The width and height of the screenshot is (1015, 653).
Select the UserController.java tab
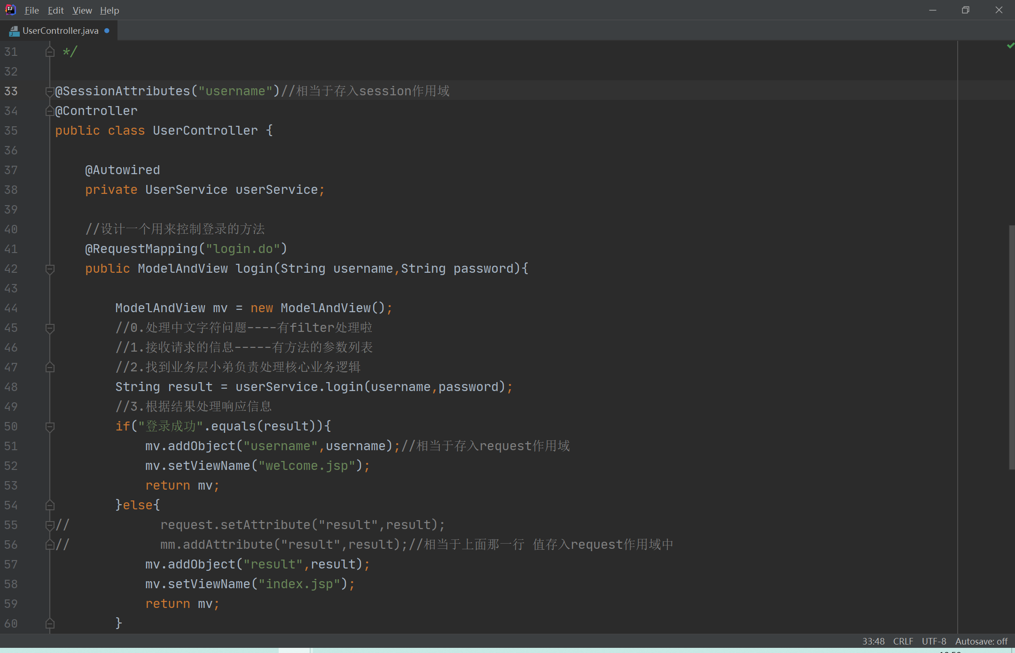(x=59, y=31)
